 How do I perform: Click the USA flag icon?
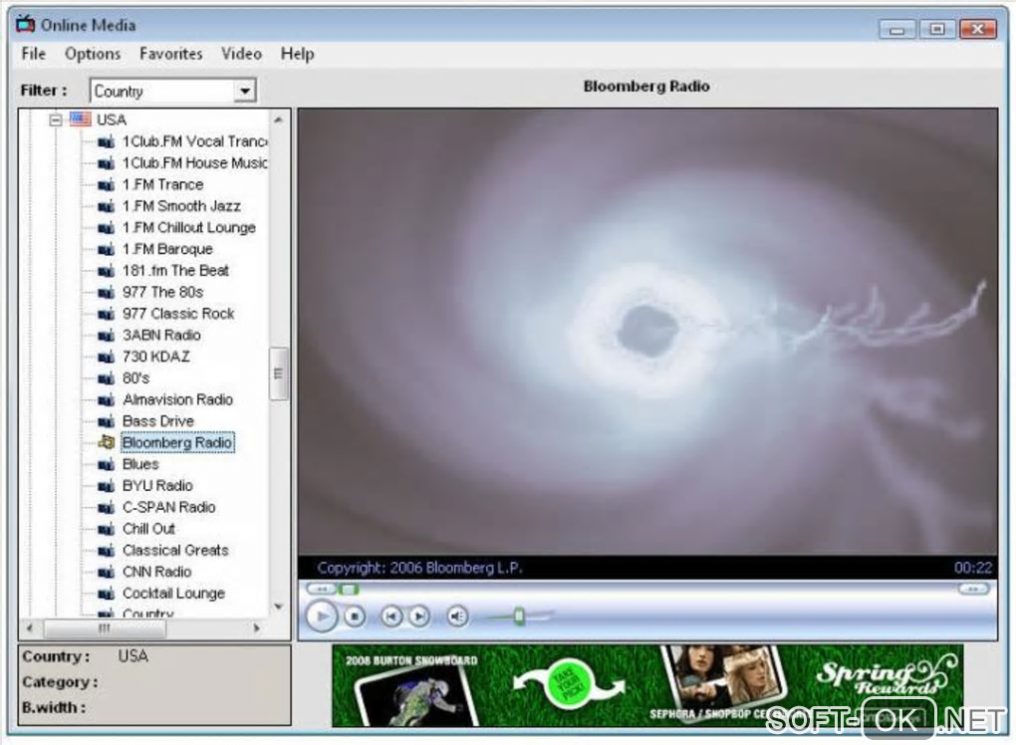[81, 120]
